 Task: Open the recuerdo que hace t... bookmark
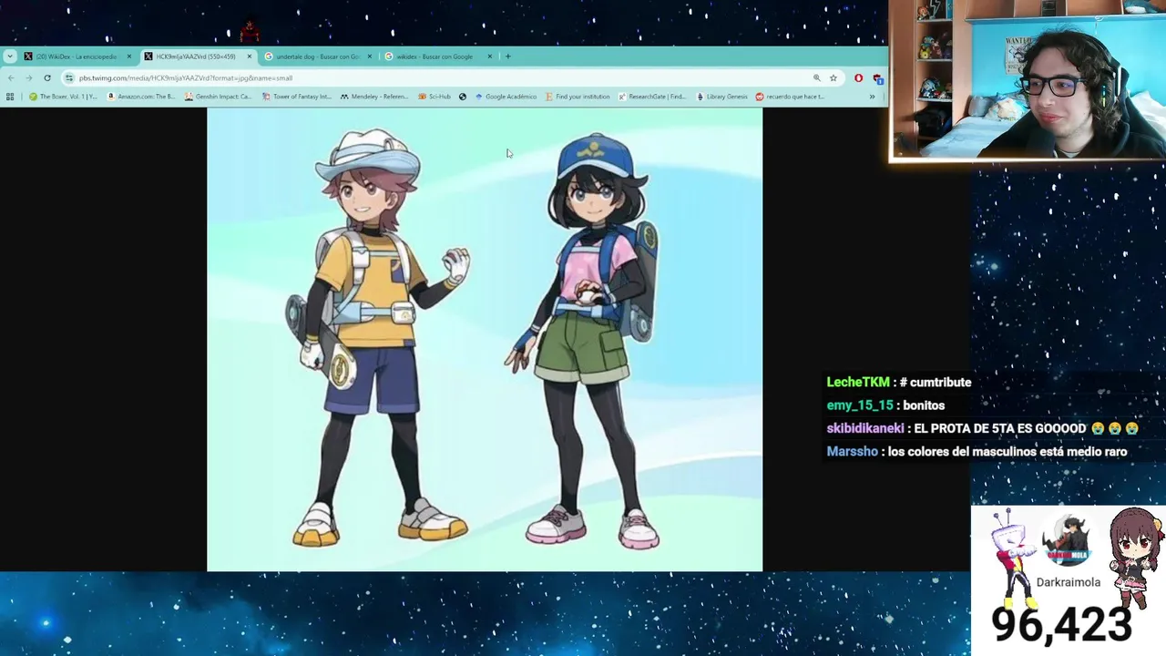pos(790,97)
